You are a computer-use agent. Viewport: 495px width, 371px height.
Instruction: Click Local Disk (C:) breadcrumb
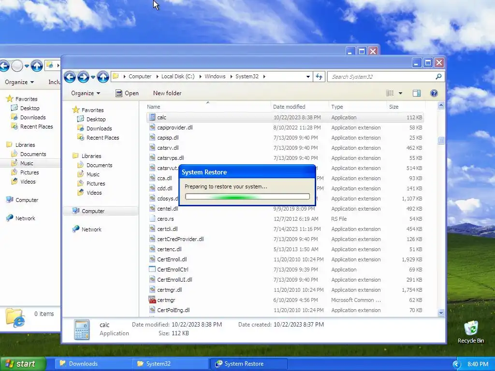(178, 77)
